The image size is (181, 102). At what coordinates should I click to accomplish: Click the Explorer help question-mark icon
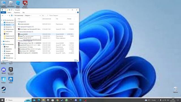(x=78, y=12)
